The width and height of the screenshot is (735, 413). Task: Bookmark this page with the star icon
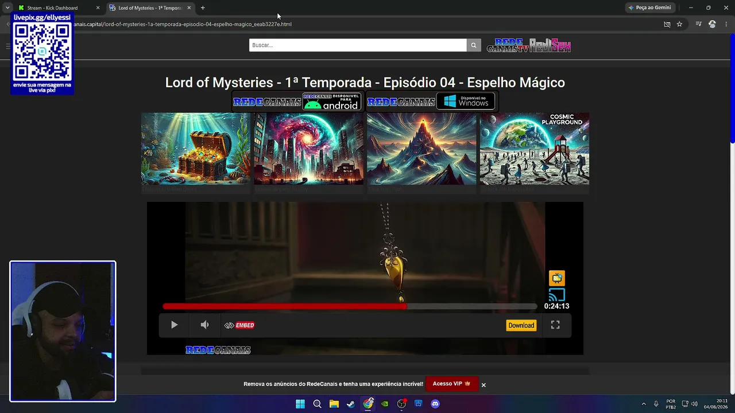pos(679,24)
